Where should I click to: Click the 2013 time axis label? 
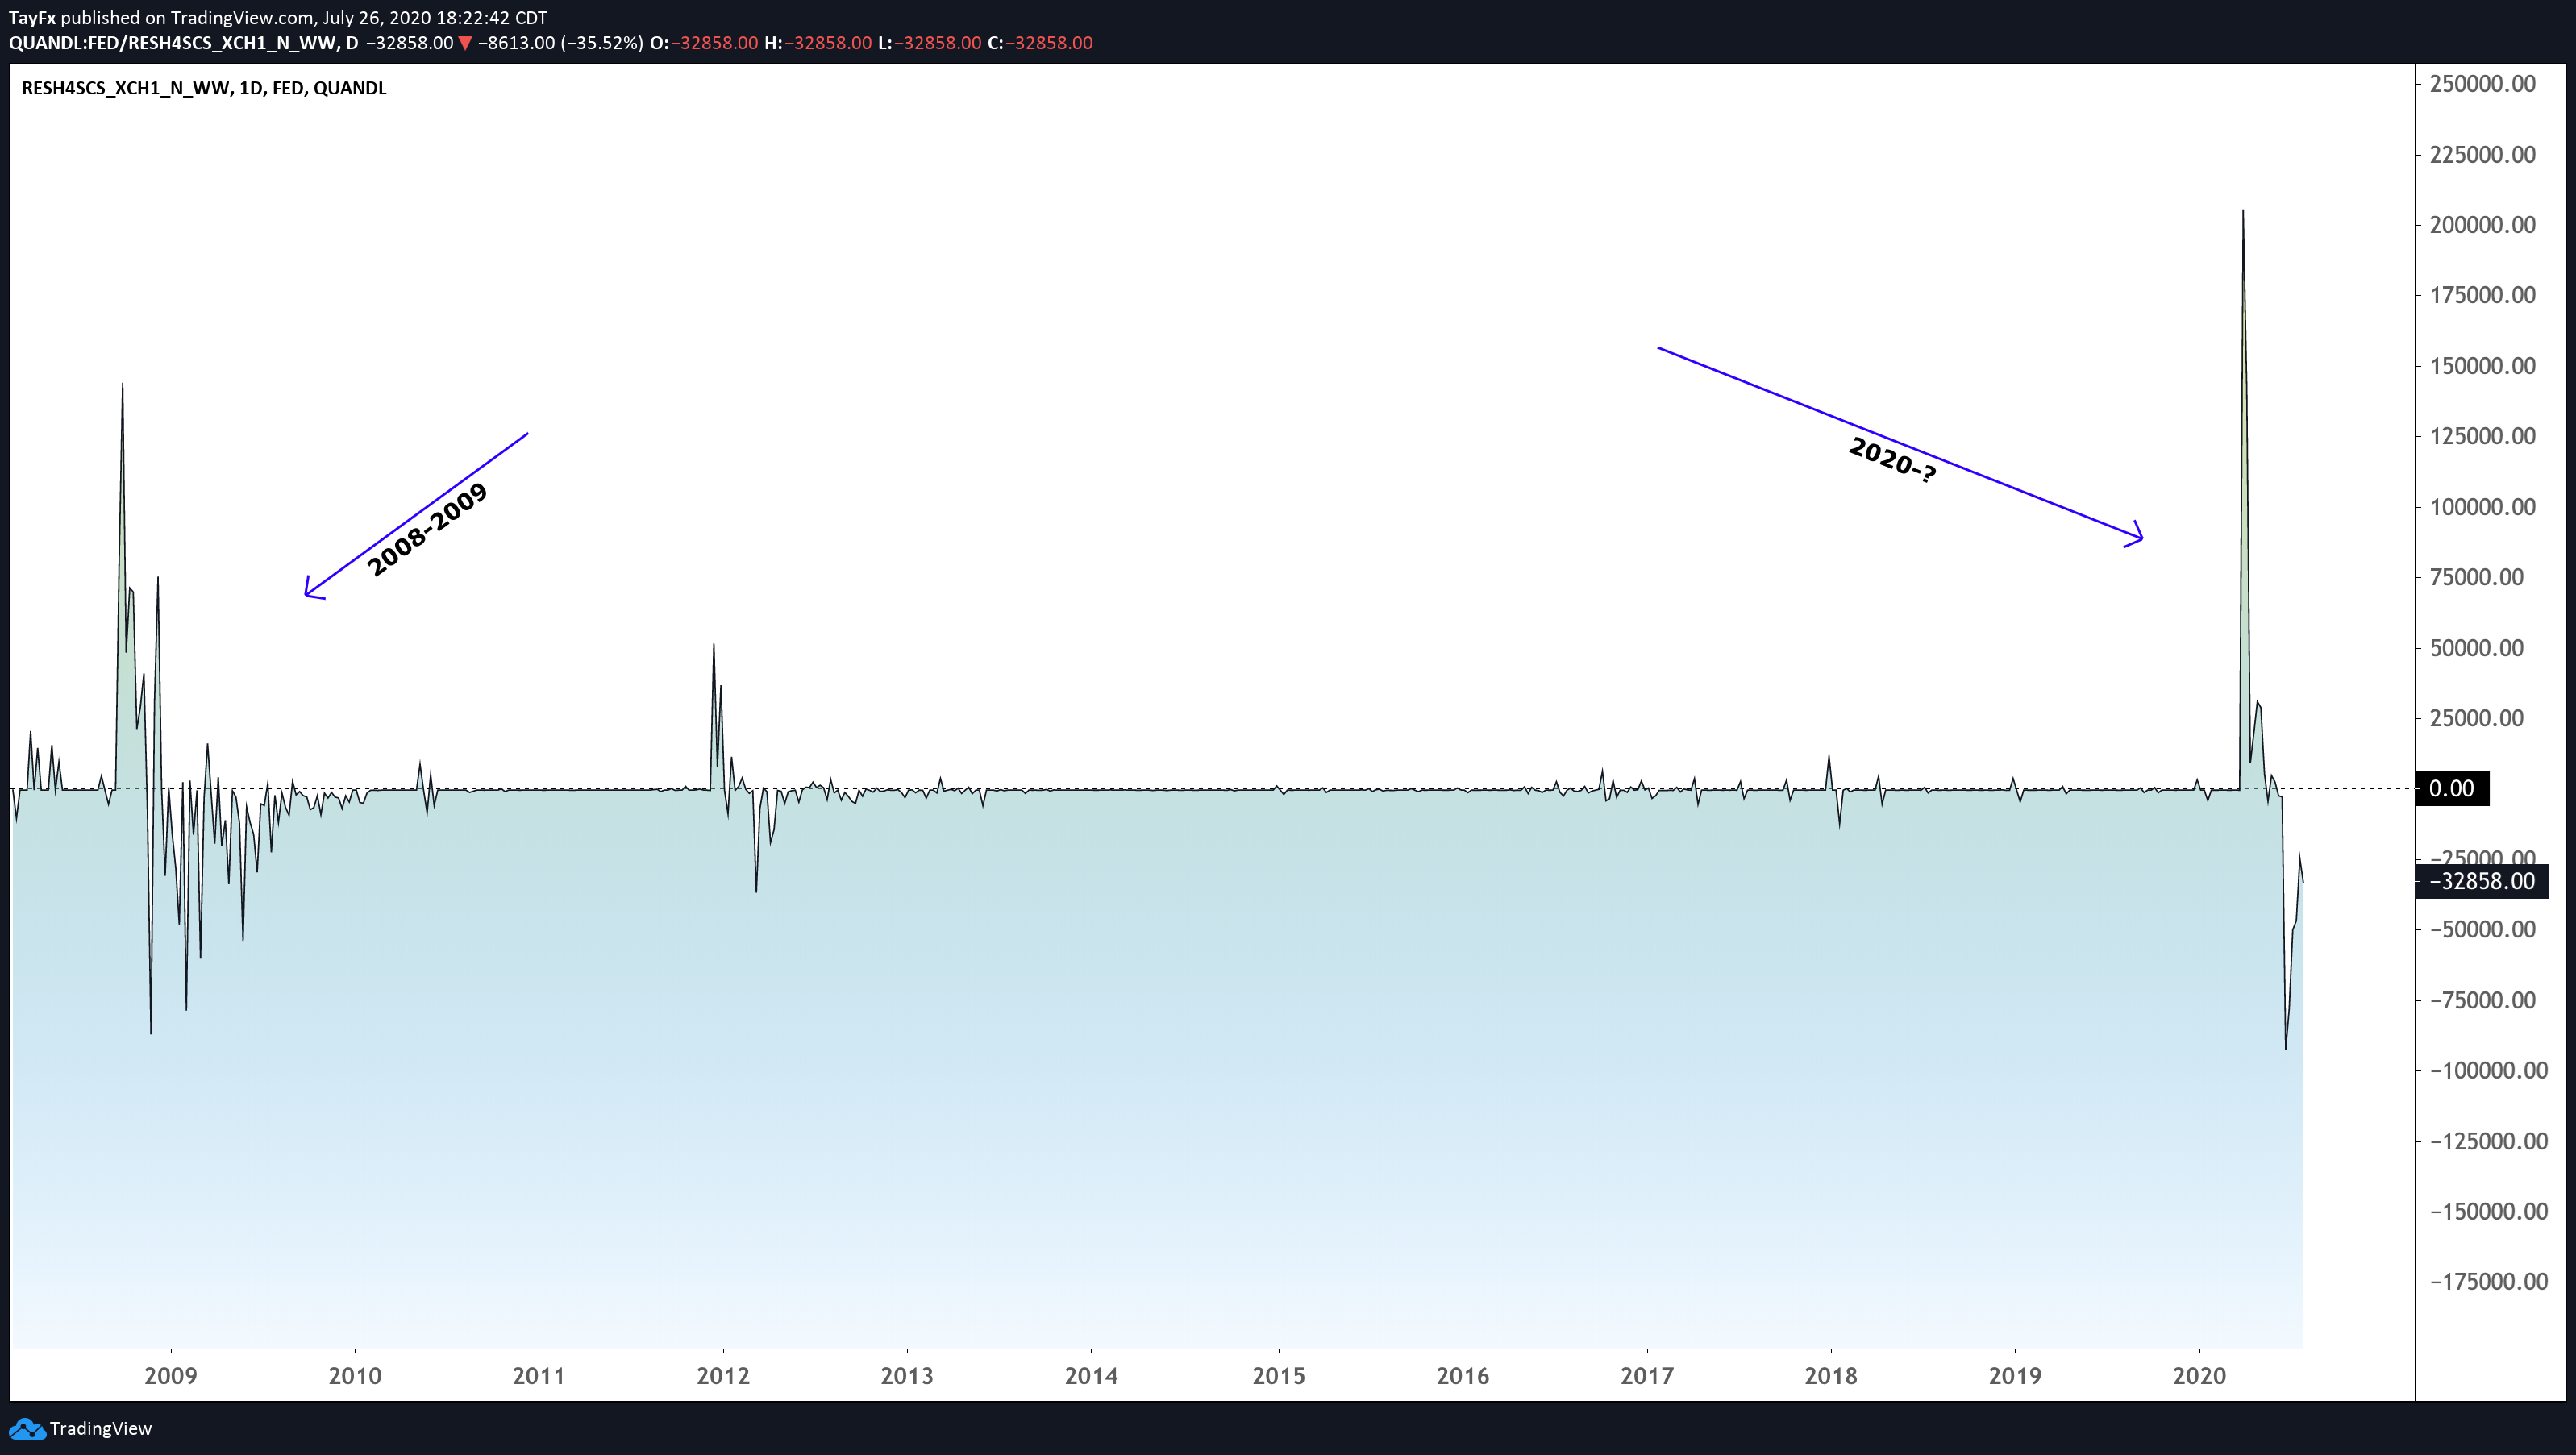point(907,1376)
